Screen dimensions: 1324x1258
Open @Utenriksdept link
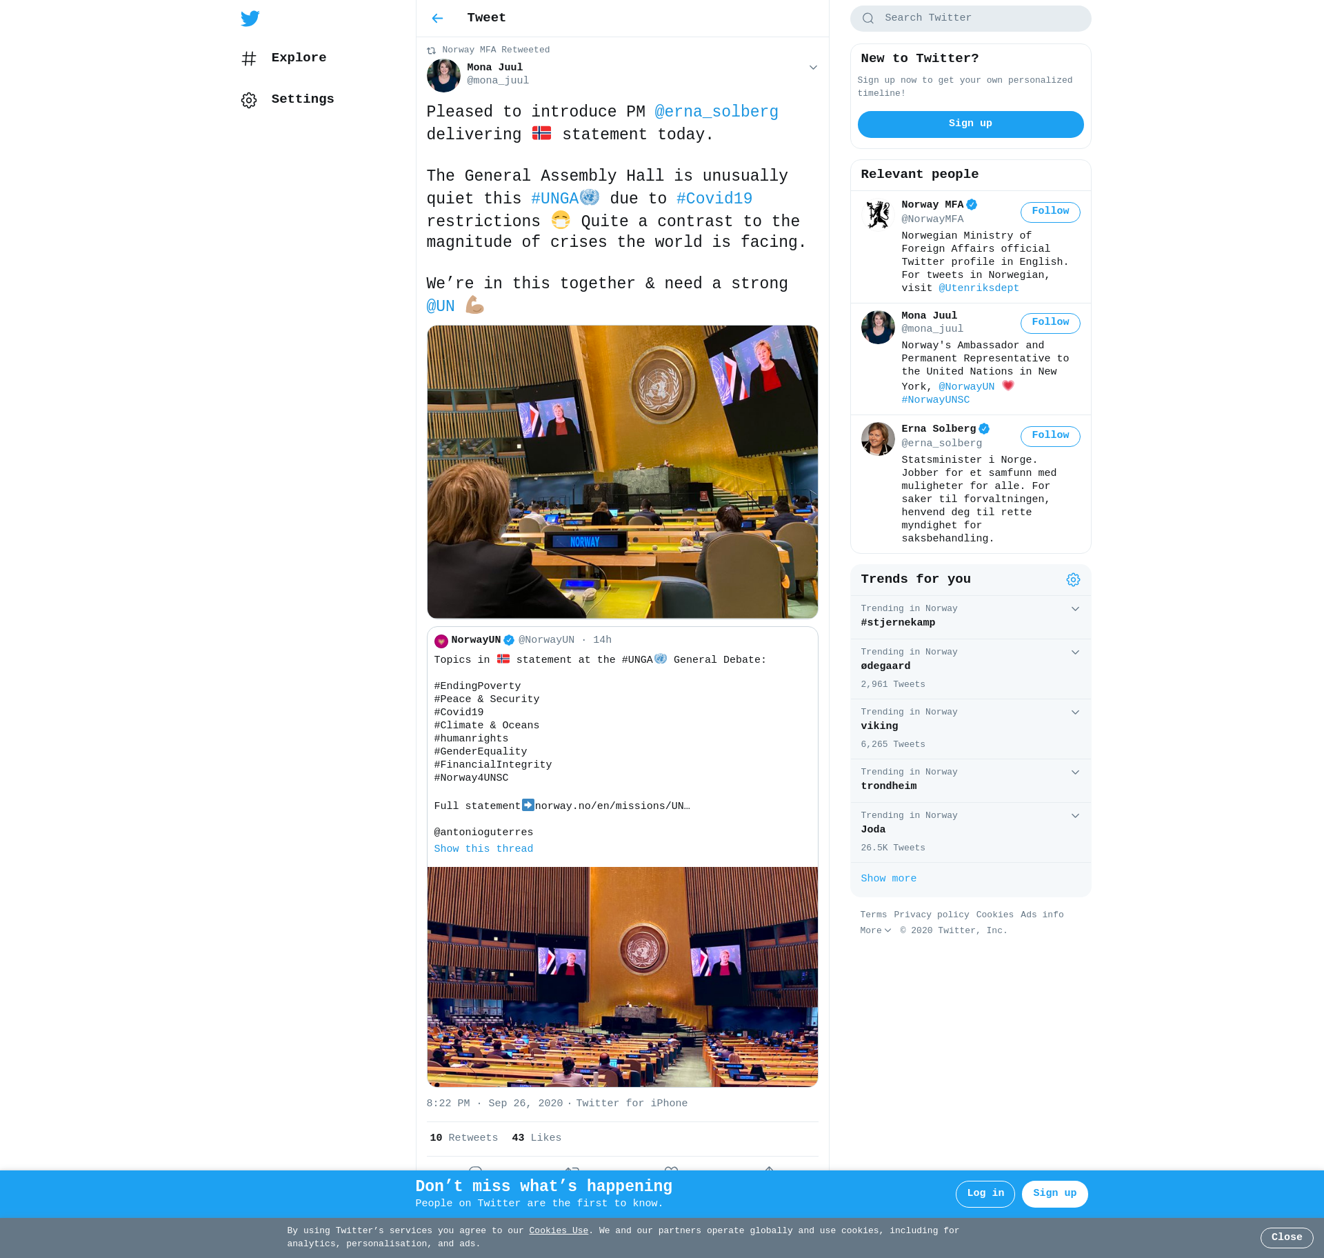(979, 288)
